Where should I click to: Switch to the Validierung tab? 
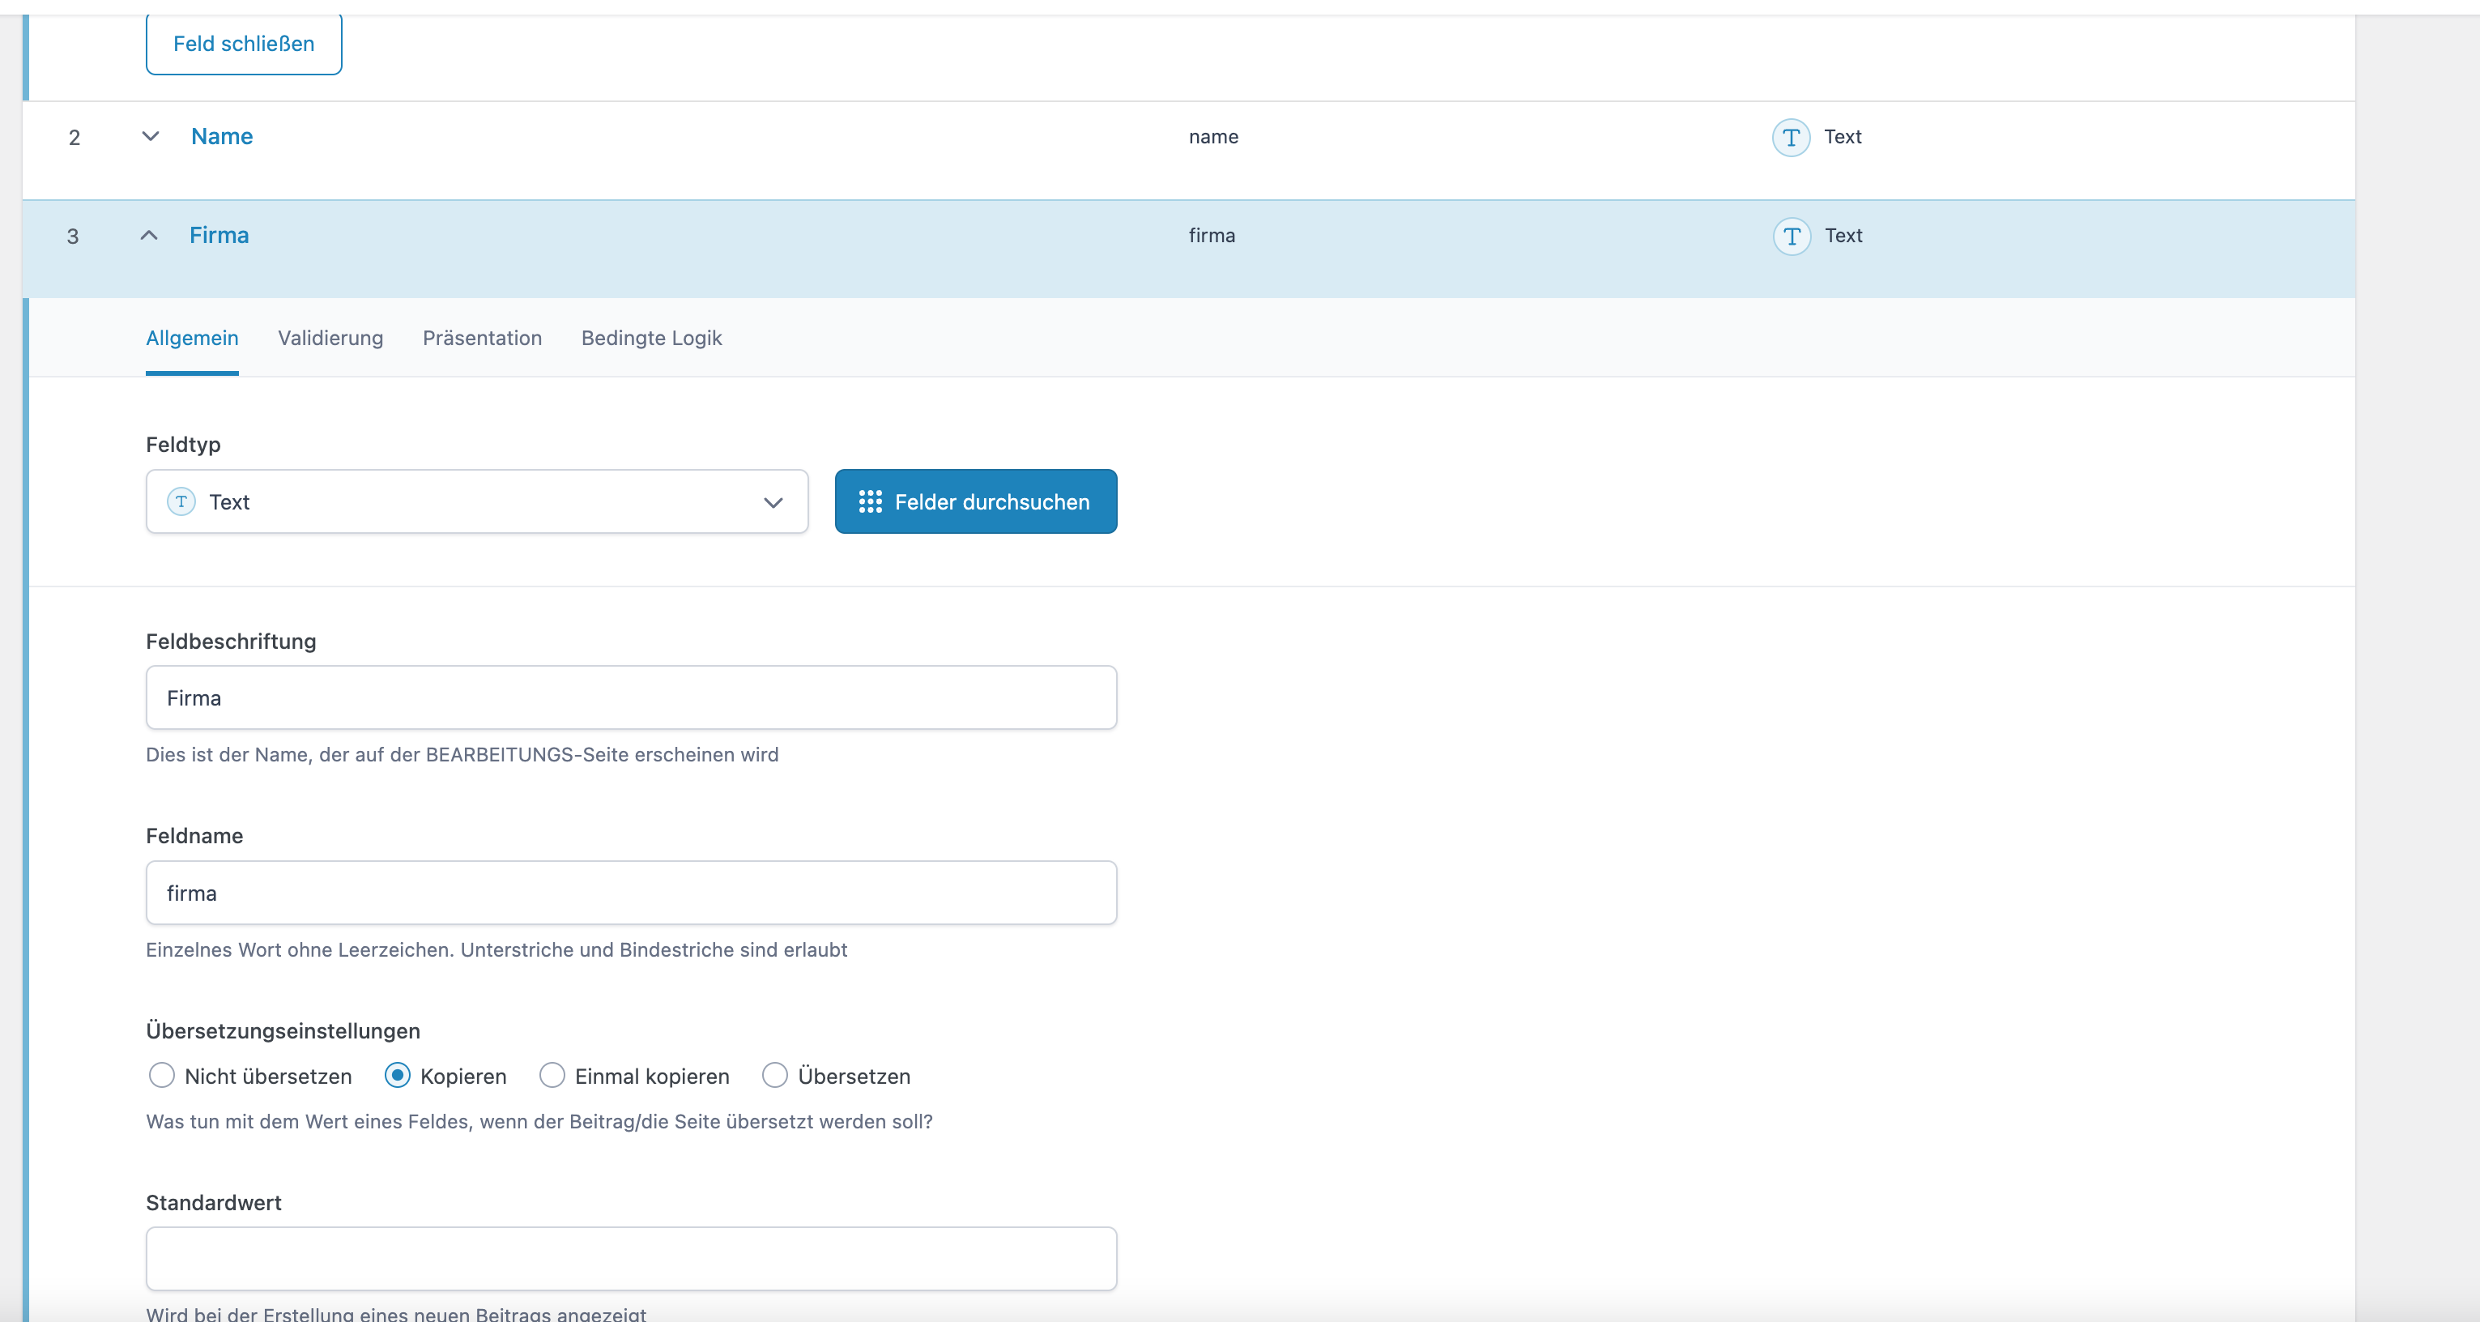coord(330,338)
